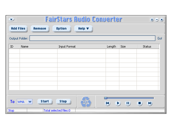Image resolution: width=172 pixels, height=129 pixels.
Task: Sort list by Status column header
Action: pos(148,46)
